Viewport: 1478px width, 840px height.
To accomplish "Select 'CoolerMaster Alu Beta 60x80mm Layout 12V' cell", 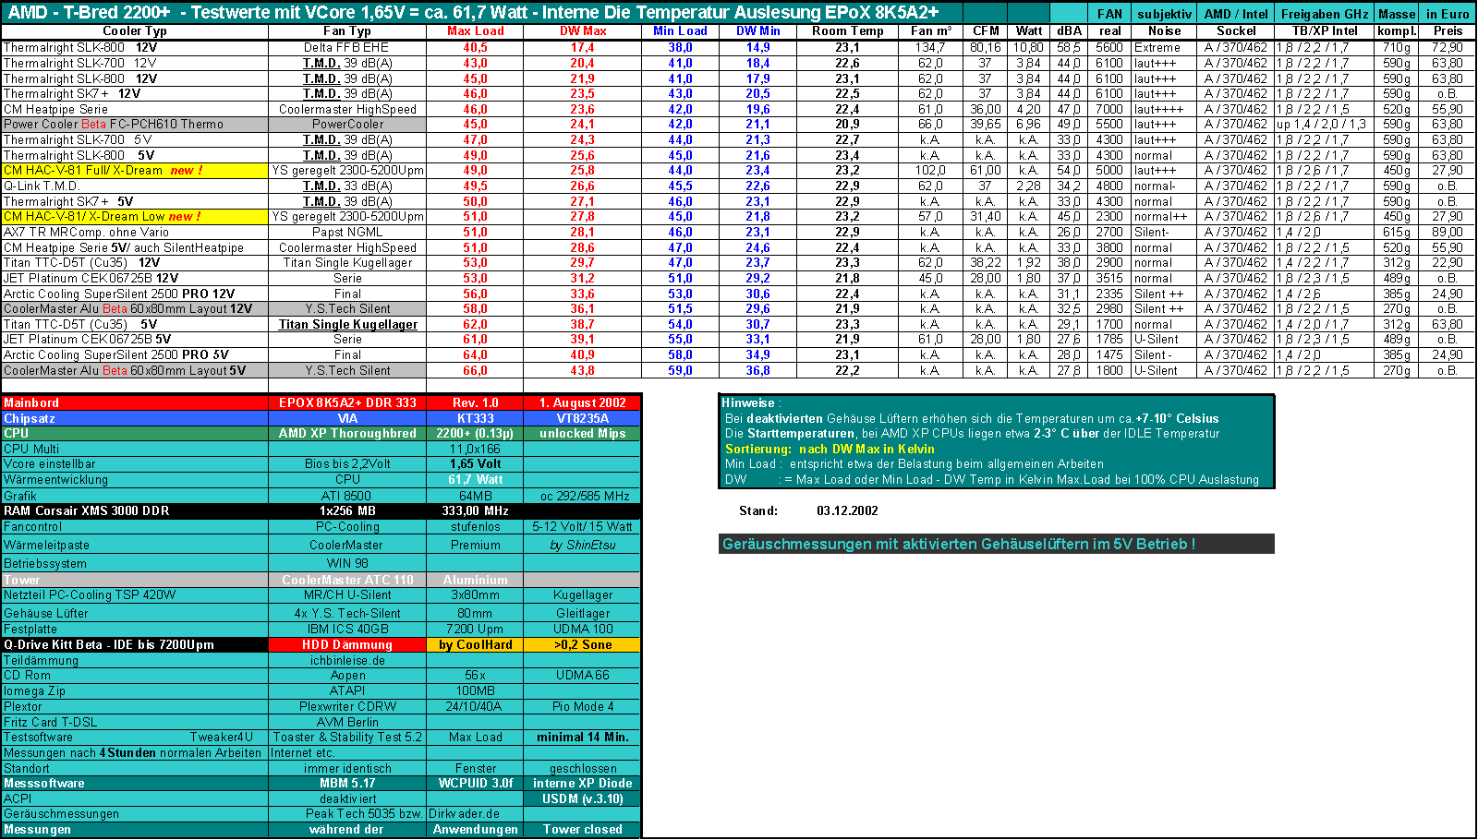I will [x=135, y=309].
